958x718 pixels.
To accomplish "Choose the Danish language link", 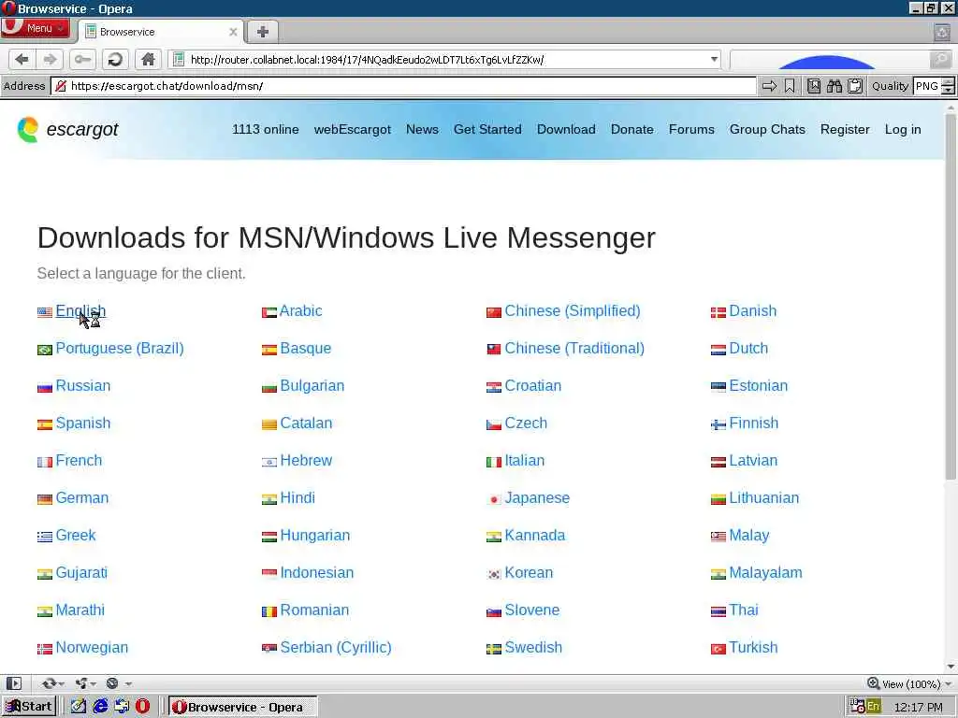I will click(753, 310).
